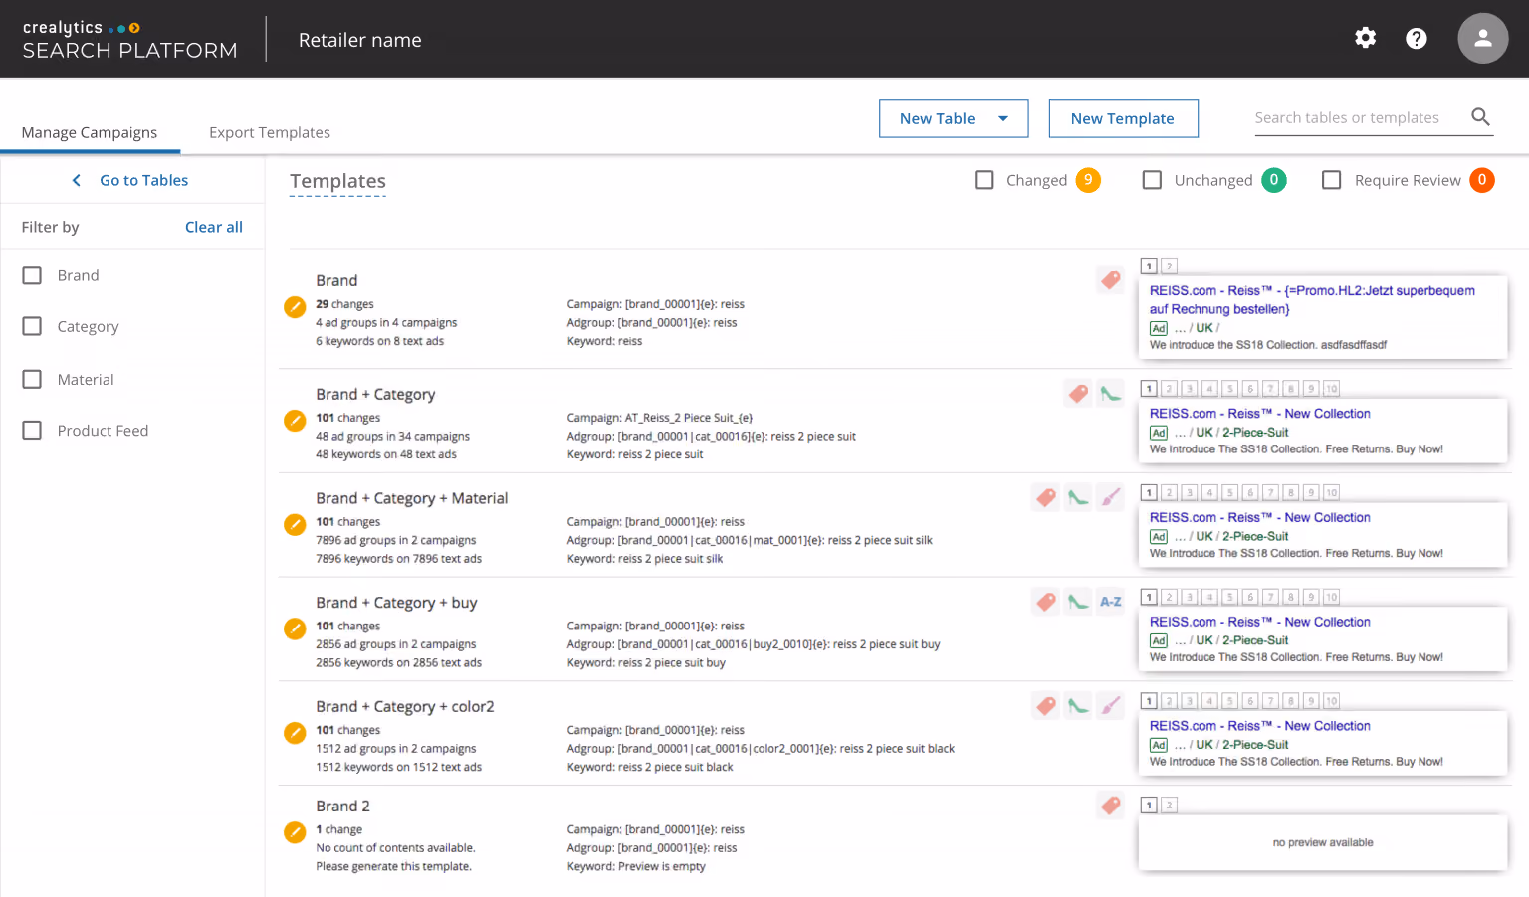Open the Brand + Category + Material template title
The image size is (1529, 897).
coord(412,498)
